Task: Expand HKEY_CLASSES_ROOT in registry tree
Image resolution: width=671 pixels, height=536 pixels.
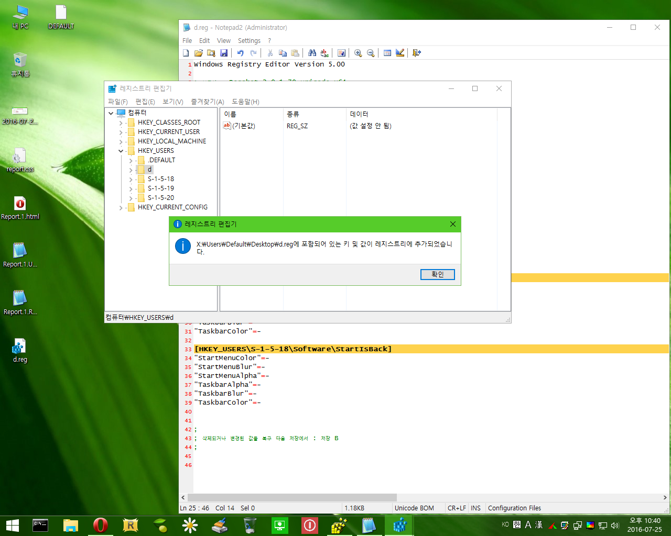Action: pyautogui.click(x=121, y=122)
